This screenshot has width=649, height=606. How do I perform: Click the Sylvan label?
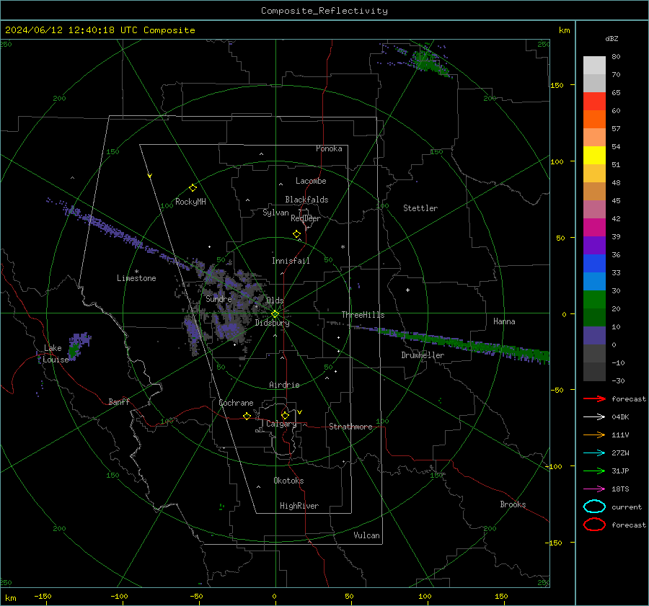coord(275,213)
